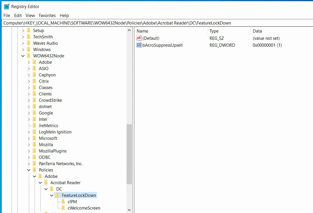Select the Google registry key
The height and width of the screenshot is (213, 313).
[x=46, y=113]
